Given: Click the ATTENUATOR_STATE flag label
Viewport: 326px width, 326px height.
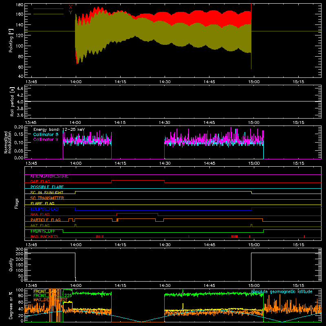Looking at the screenshot, I should point(49,176).
